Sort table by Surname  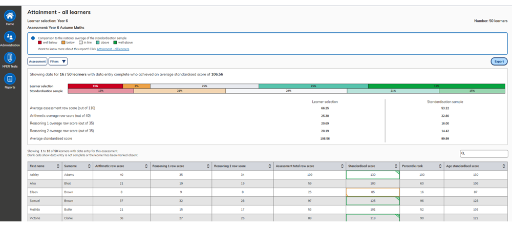90,166
